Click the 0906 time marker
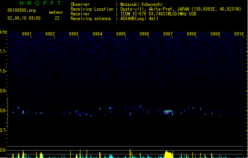The width and height of the screenshot is (248, 158). (144, 34)
